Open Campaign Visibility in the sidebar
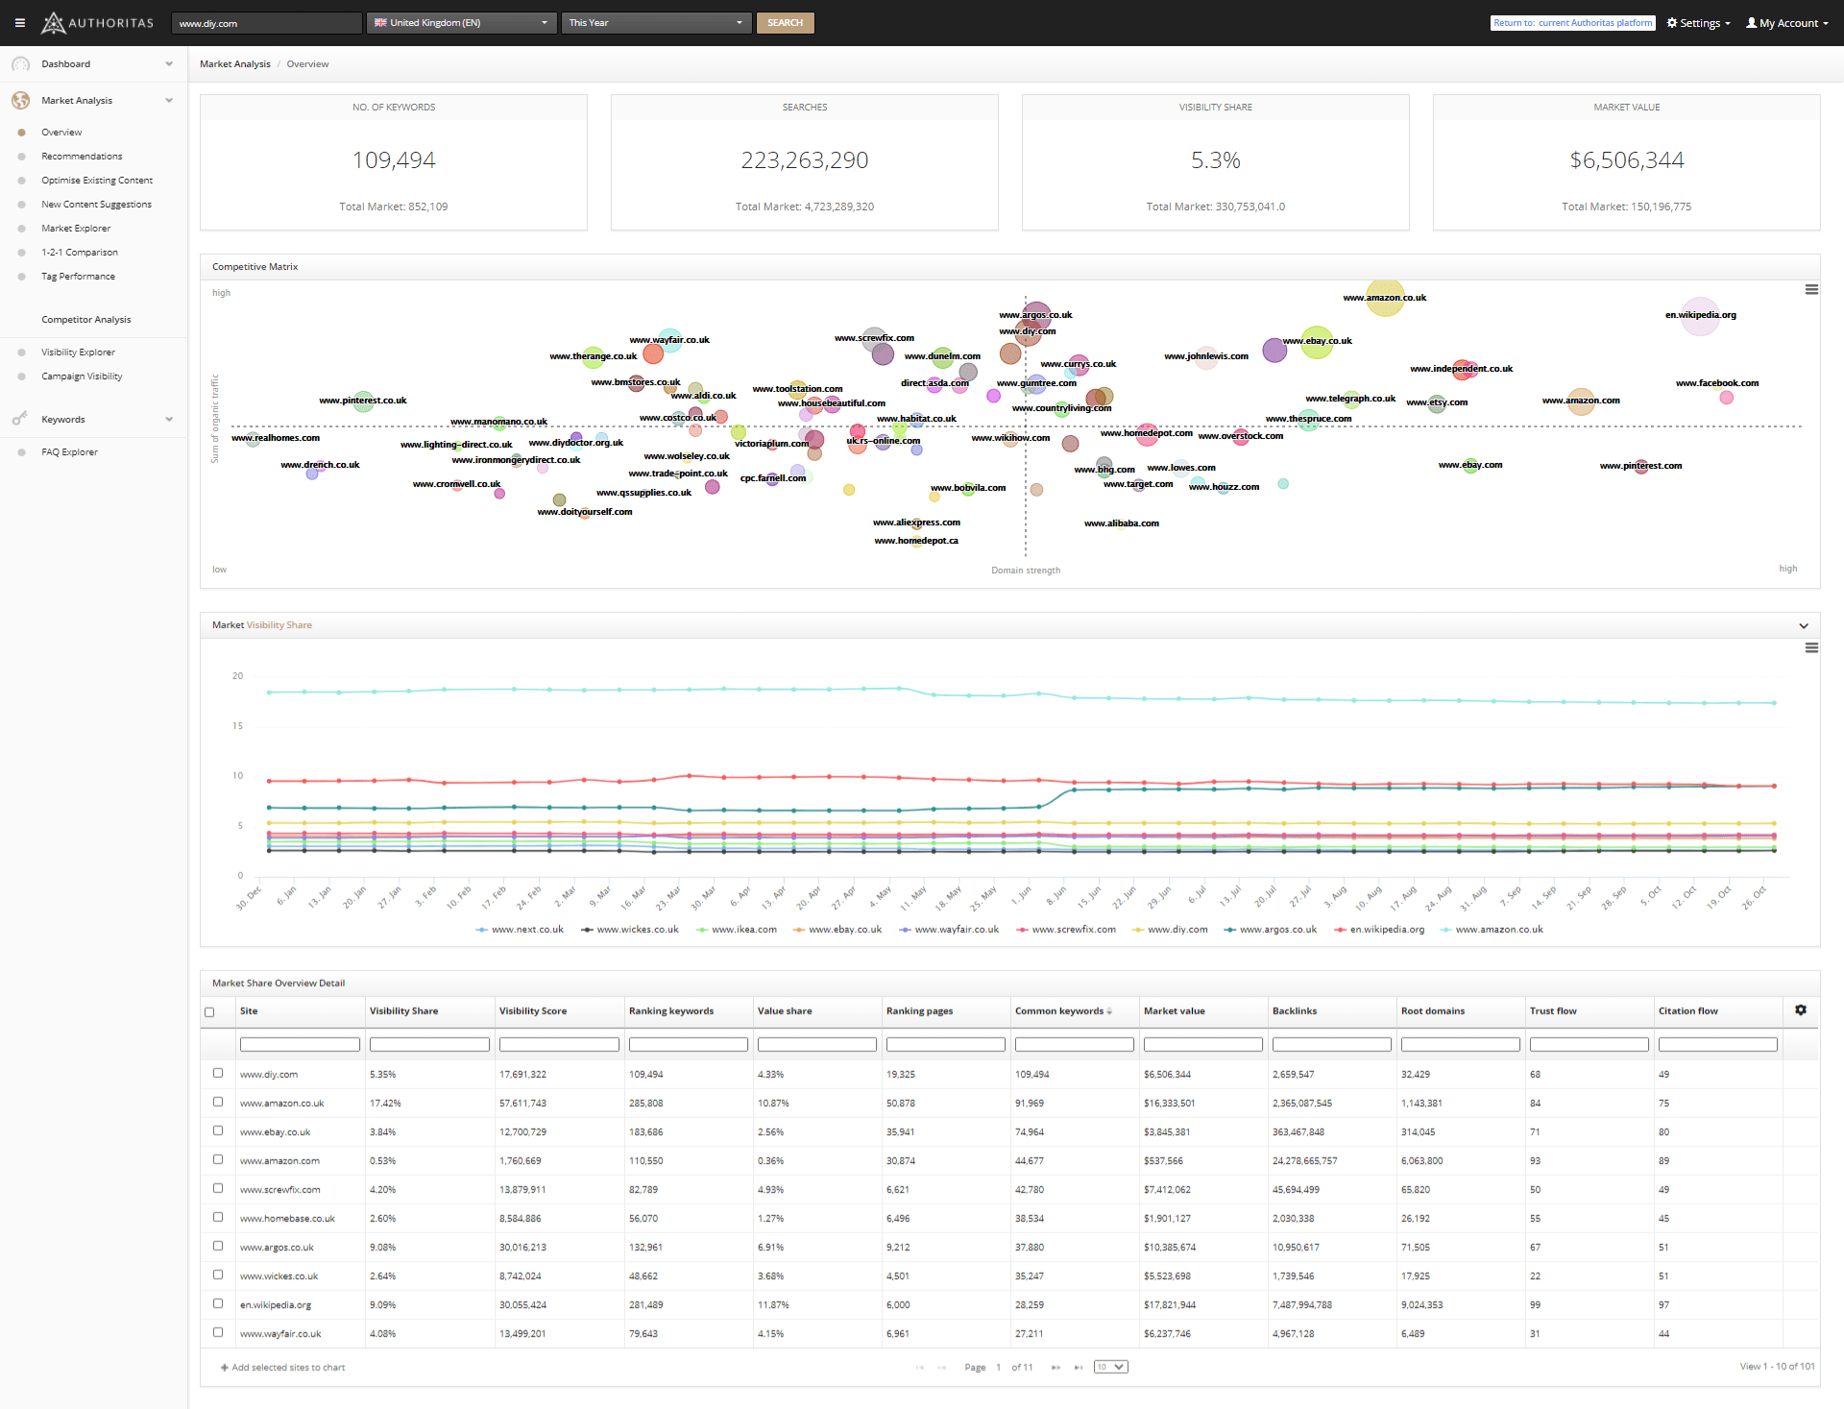This screenshot has width=1844, height=1409. coord(82,377)
